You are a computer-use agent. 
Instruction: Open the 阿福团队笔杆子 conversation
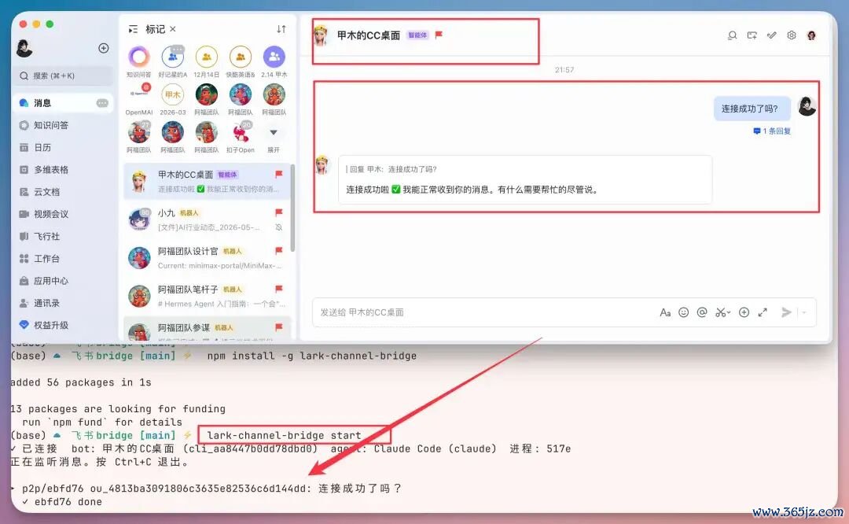click(x=208, y=296)
